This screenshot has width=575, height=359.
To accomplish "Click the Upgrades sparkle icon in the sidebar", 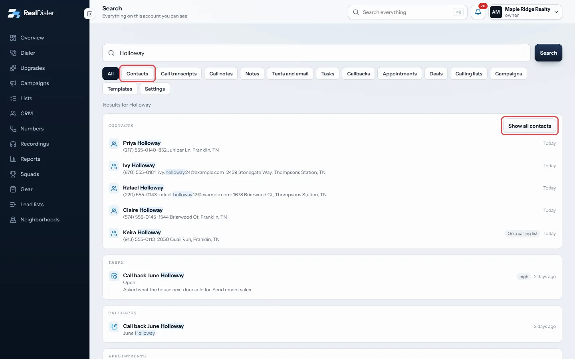I will pyautogui.click(x=13, y=68).
